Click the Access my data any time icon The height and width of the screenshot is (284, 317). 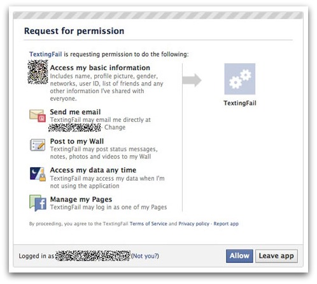click(x=38, y=174)
